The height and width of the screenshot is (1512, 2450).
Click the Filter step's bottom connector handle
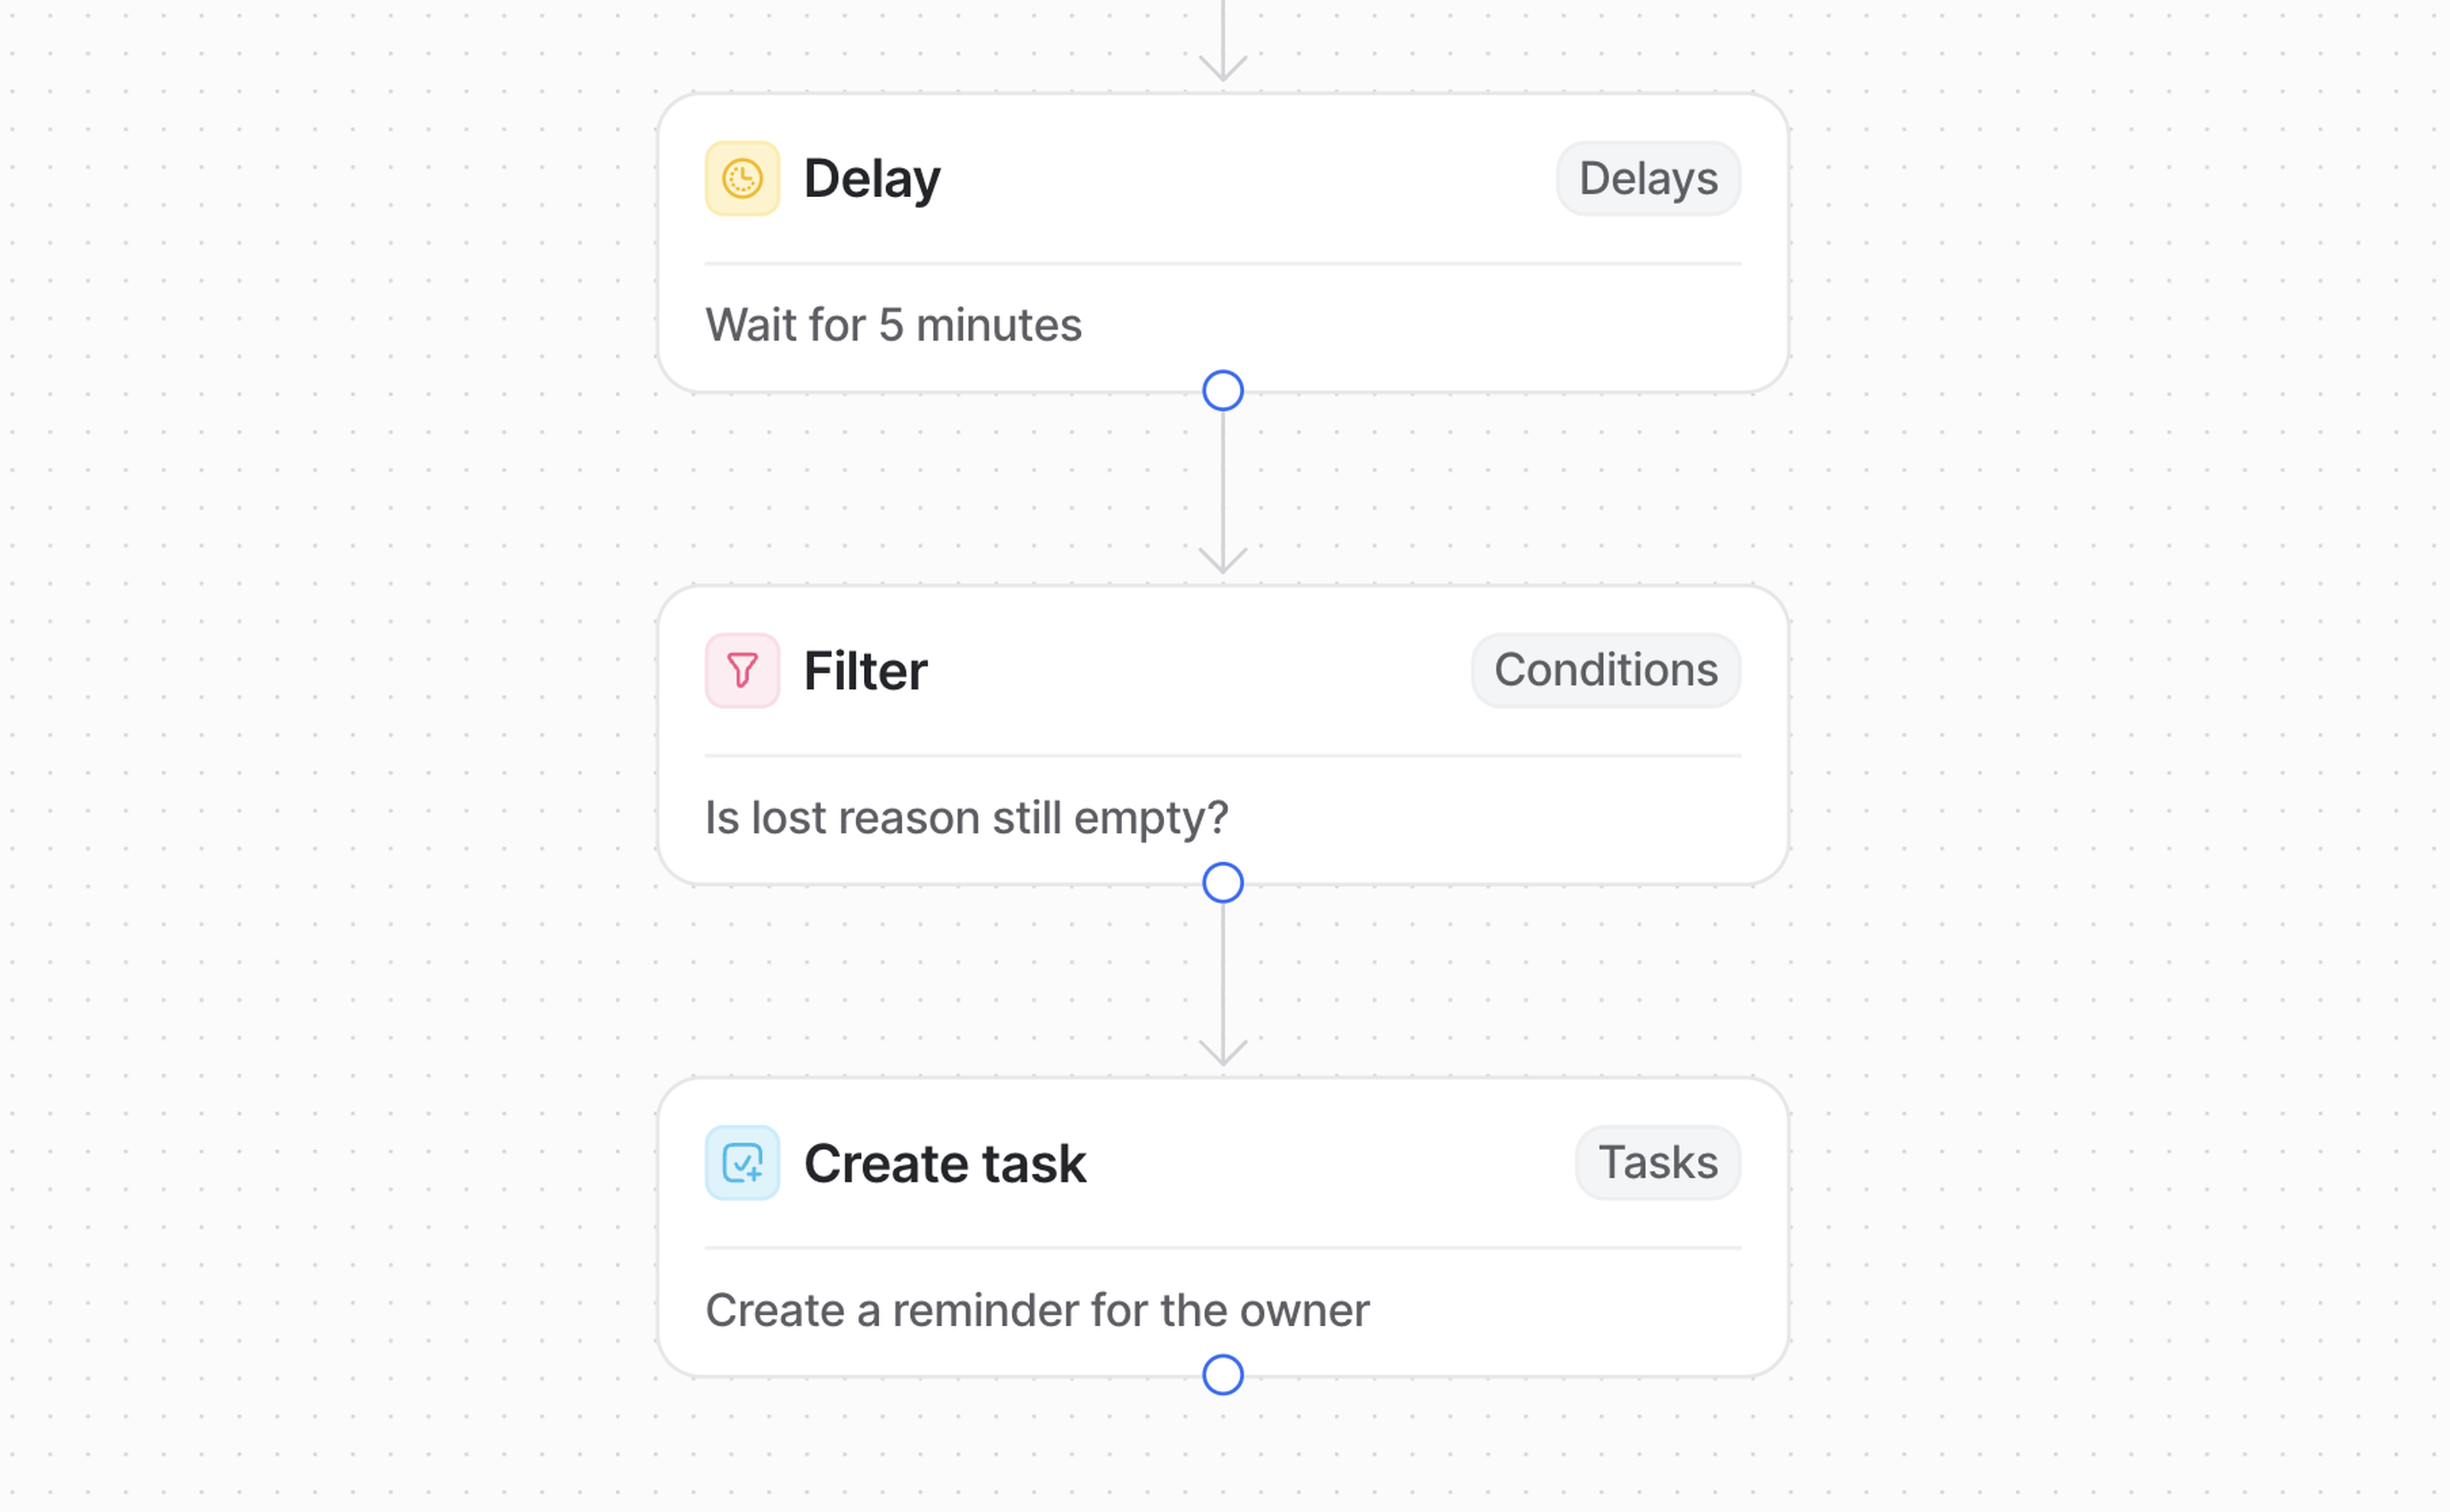pos(1222,883)
